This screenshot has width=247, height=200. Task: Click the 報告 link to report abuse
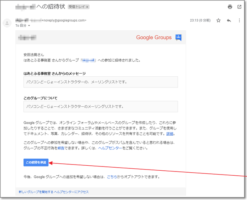tap(61, 148)
